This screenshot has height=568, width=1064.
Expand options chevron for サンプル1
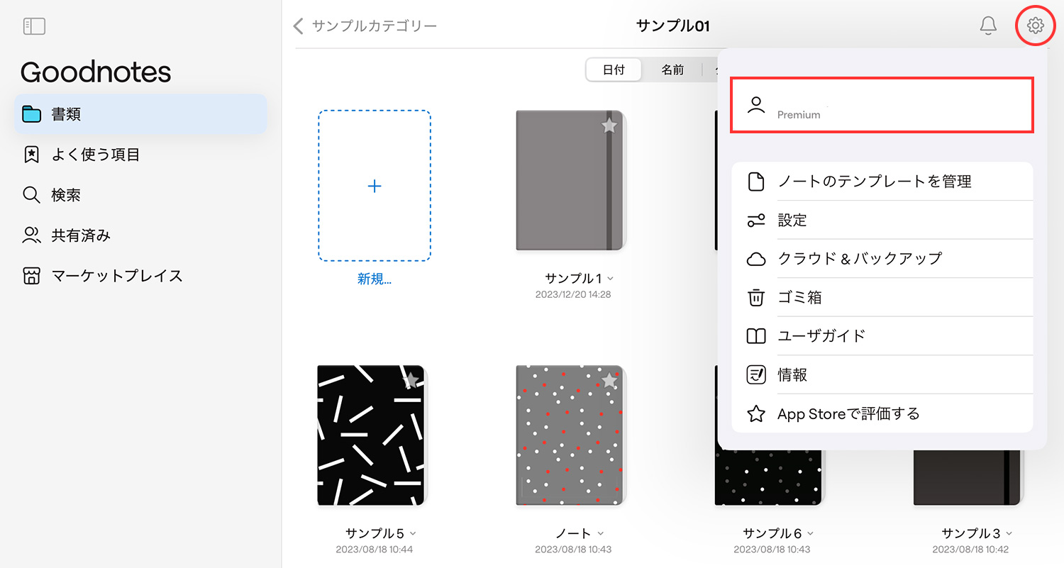pyautogui.click(x=610, y=278)
